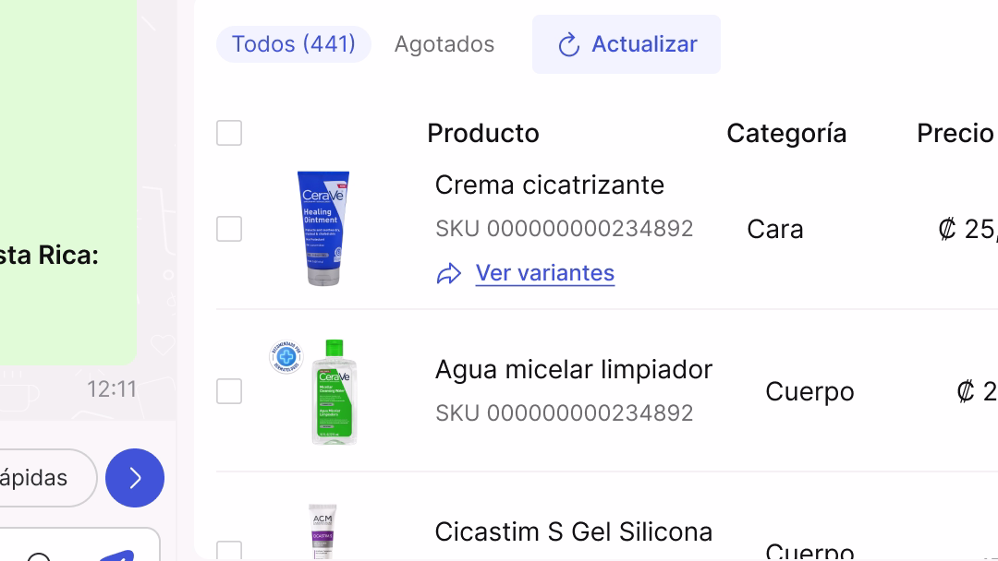Toggle the select-all checkbox in table header
Screen dimensions: 998x561
[x=229, y=133]
